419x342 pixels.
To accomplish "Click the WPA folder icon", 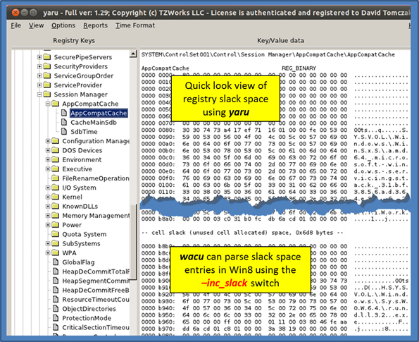I will click(56, 252).
